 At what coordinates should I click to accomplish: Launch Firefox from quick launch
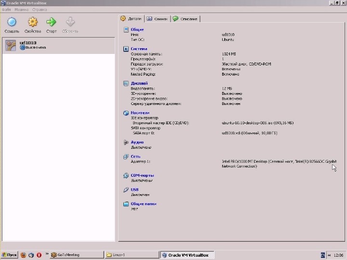[23, 255]
